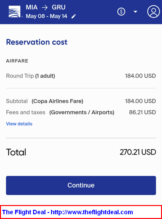This screenshot has width=162, height=219.
Task: Expand the currency dropdown arrow
Action: pos(136,12)
